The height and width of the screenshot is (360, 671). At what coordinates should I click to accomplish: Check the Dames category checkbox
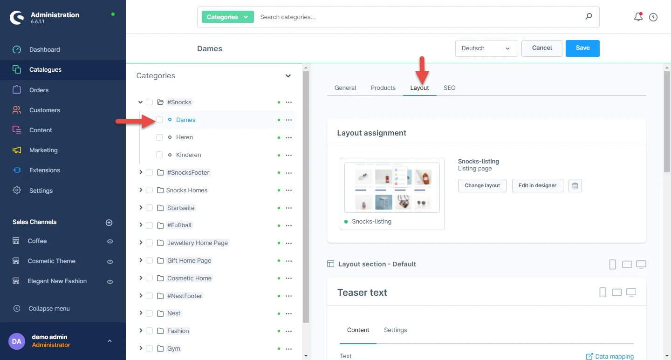coord(159,120)
